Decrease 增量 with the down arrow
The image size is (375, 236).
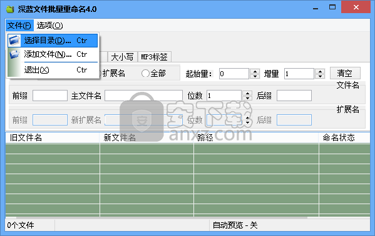click(320, 76)
